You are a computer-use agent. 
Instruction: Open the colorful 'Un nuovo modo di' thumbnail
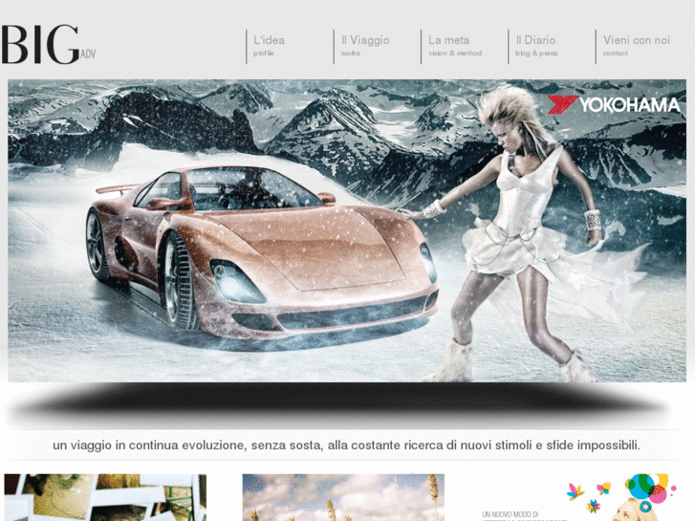[x=579, y=497]
